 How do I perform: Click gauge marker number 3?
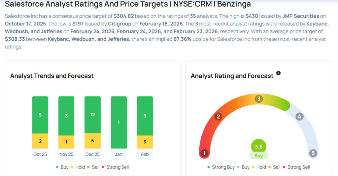(259, 99)
